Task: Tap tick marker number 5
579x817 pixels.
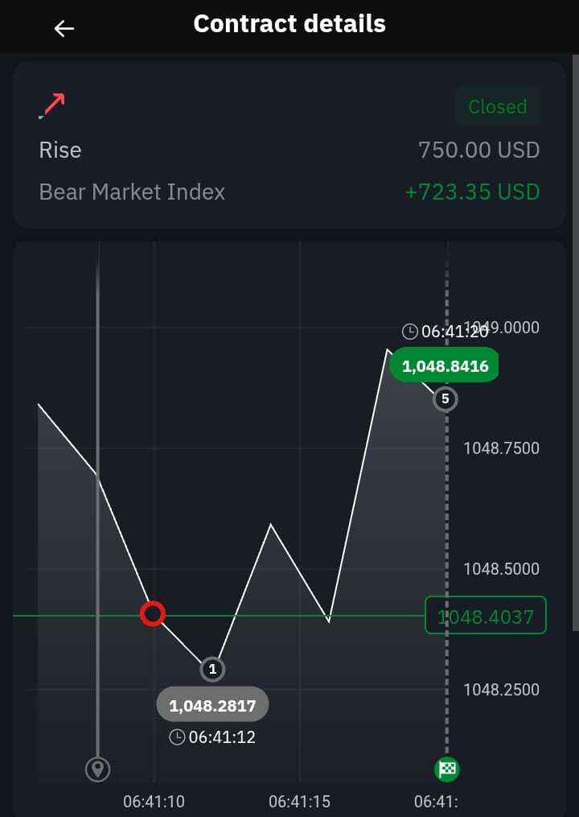Action: [446, 399]
